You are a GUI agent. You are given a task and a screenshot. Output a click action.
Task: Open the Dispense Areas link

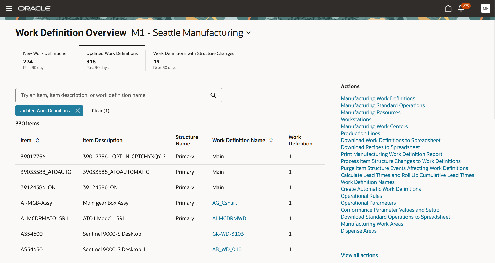359,231
